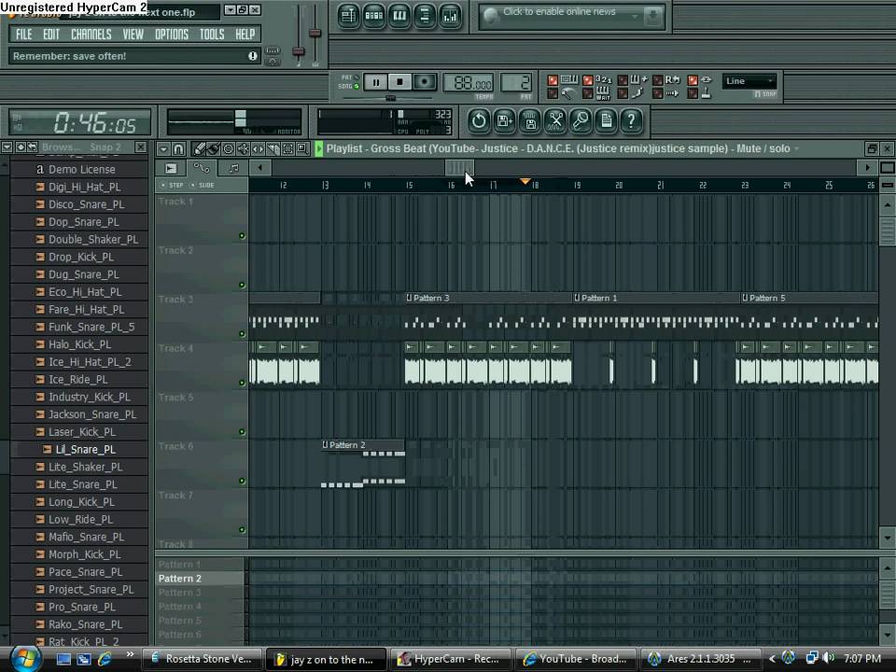Click the save new version button
The width and height of the screenshot is (896, 672).
click(505, 120)
